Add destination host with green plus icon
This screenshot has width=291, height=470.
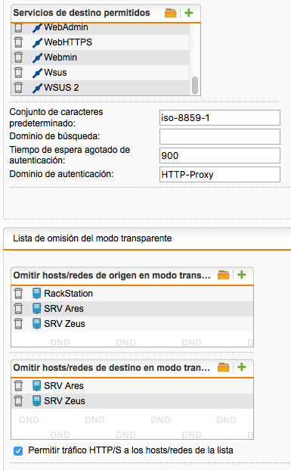click(x=242, y=367)
